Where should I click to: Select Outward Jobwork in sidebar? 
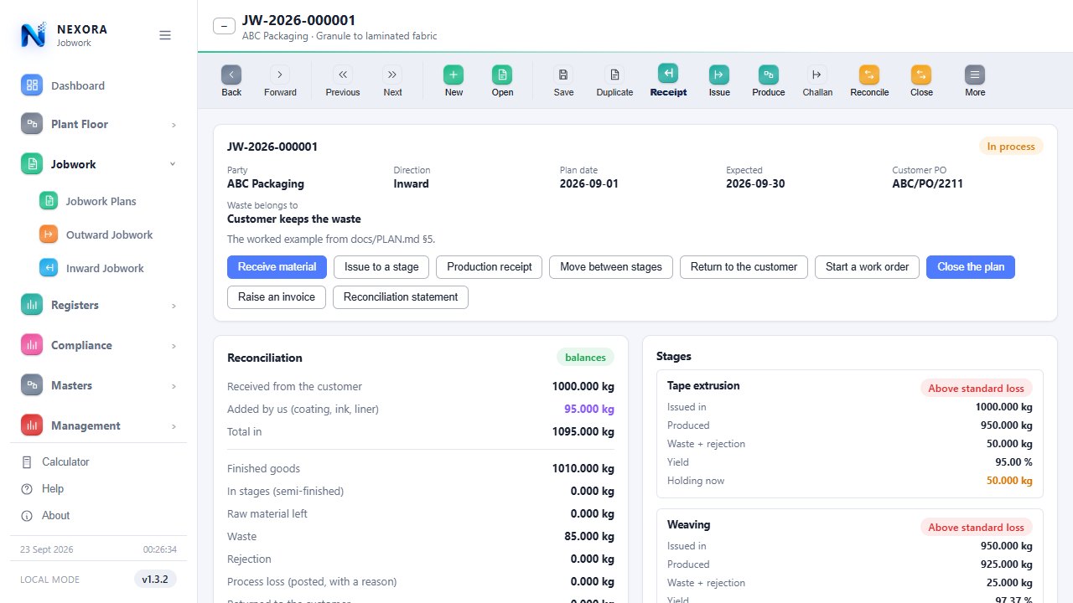pyautogui.click(x=107, y=234)
